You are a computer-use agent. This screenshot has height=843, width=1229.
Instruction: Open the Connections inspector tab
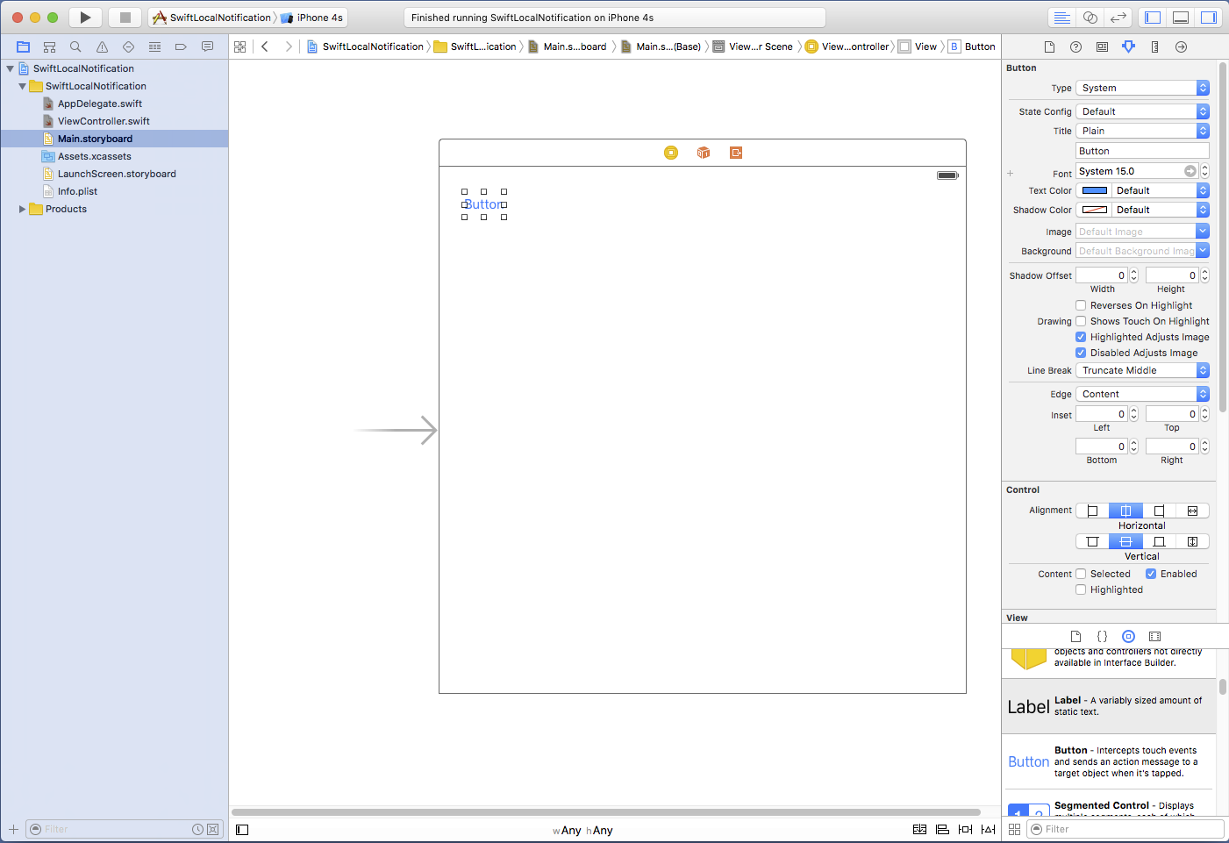[1181, 46]
